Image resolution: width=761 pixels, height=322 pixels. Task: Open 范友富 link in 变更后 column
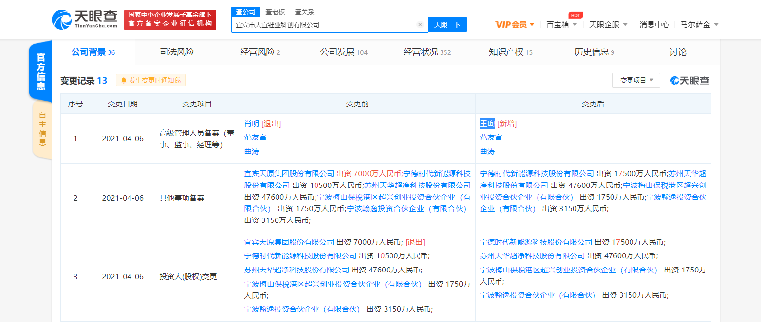click(x=491, y=137)
